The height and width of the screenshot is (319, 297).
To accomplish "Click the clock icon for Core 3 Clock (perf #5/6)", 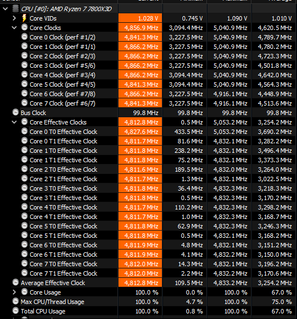I will click(24, 65).
